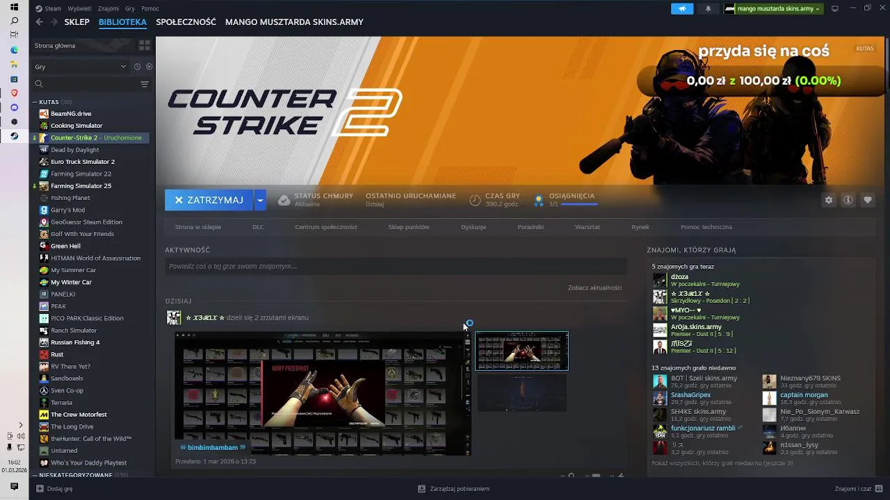The width and height of the screenshot is (890, 500).
Task: Click the Garry's Mod game icon
Action: [x=44, y=210]
